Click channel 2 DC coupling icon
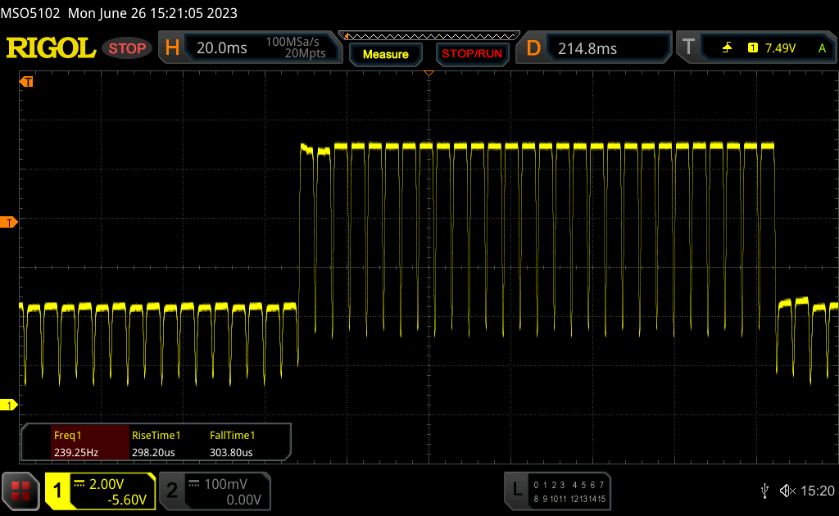Image resolution: width=839 pixels, height=516 pixels. click(x=194, y=484)
